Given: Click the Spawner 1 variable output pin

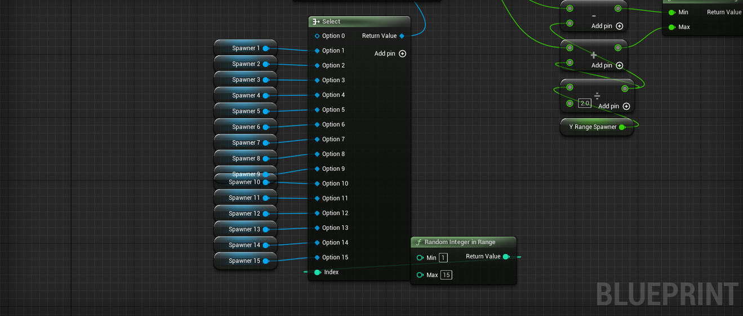Looking at the screenshot, I should tap(266, 48).
